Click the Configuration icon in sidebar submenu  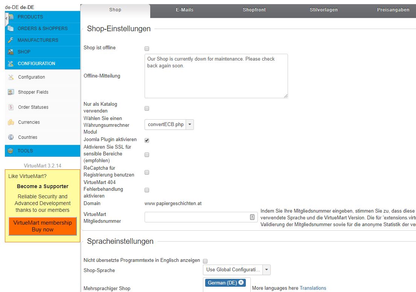click(11, 77)
